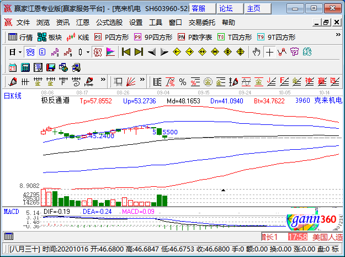
Task: Click yellow diamond horizontal-compress icon
Action: [215, 52]
